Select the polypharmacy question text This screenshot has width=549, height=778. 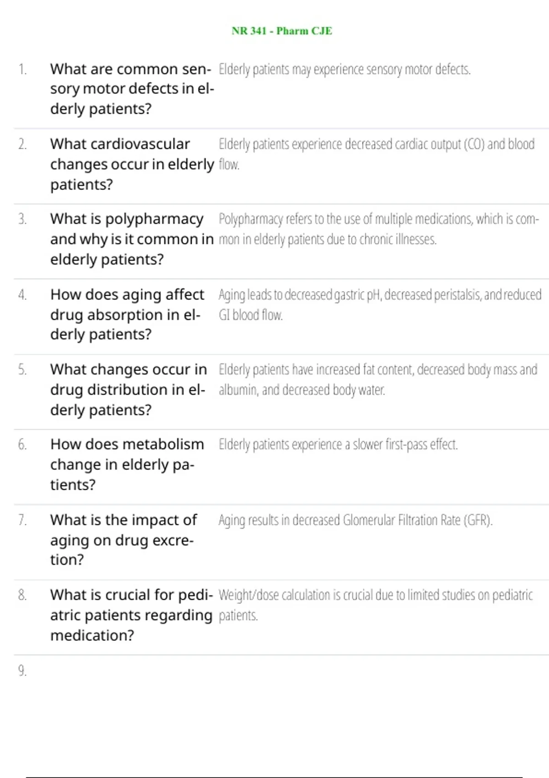[x=132, y=239]
